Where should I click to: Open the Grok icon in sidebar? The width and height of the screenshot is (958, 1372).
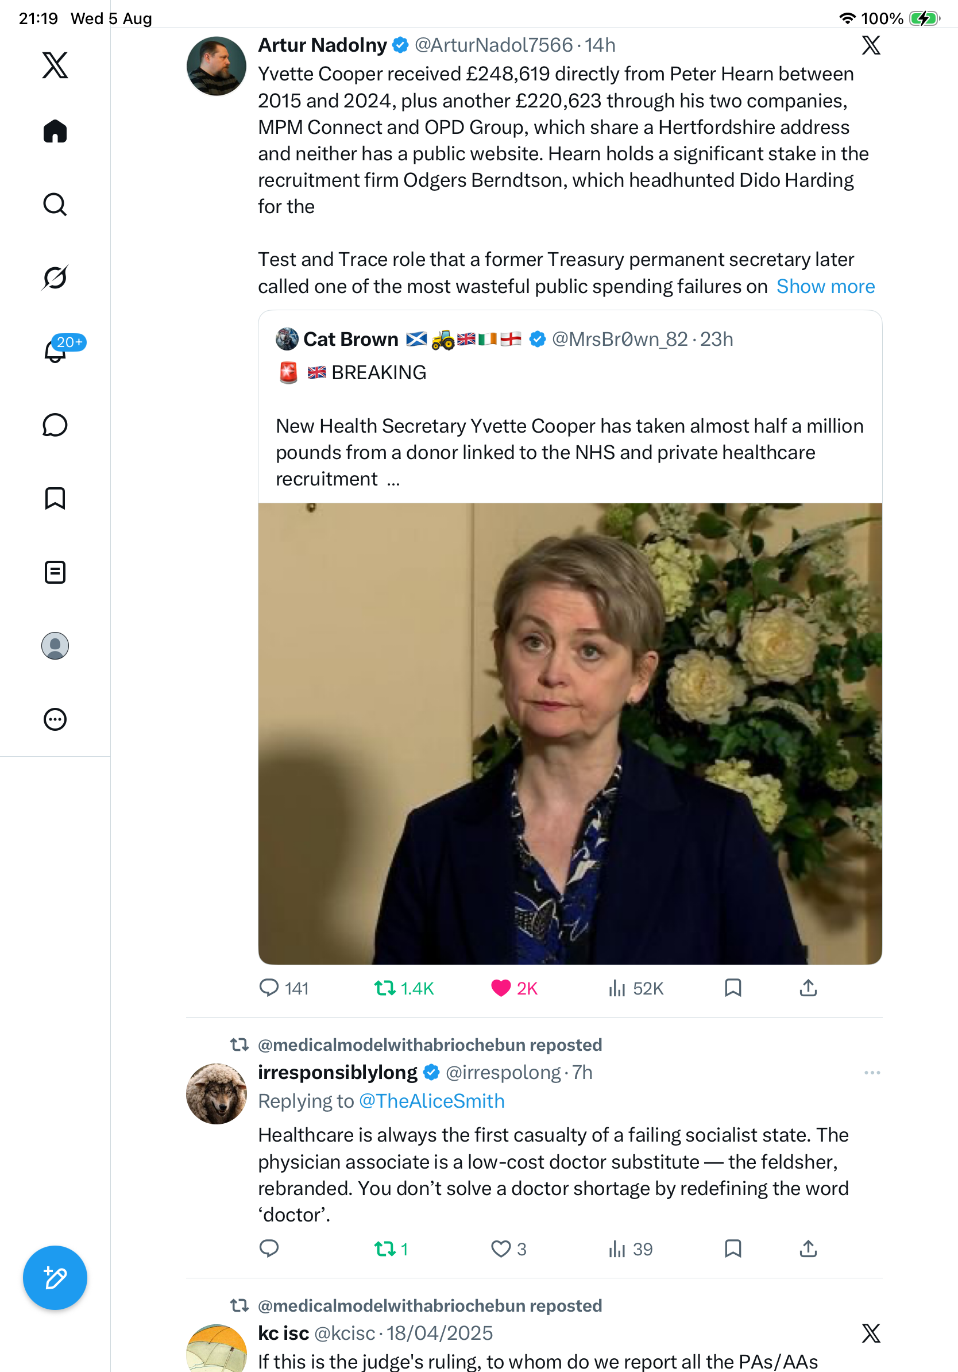point(55,278)
